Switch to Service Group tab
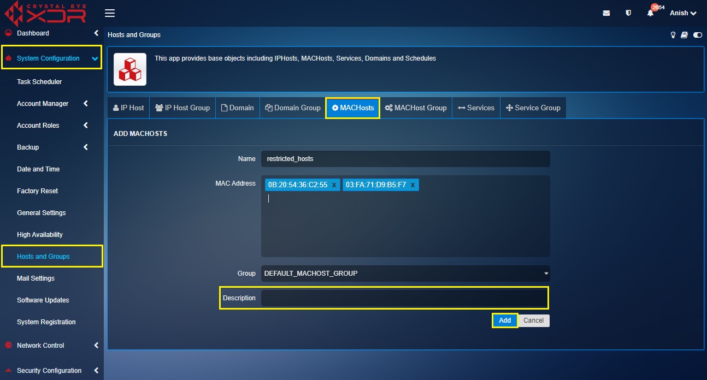 click(x=534, y=108)
